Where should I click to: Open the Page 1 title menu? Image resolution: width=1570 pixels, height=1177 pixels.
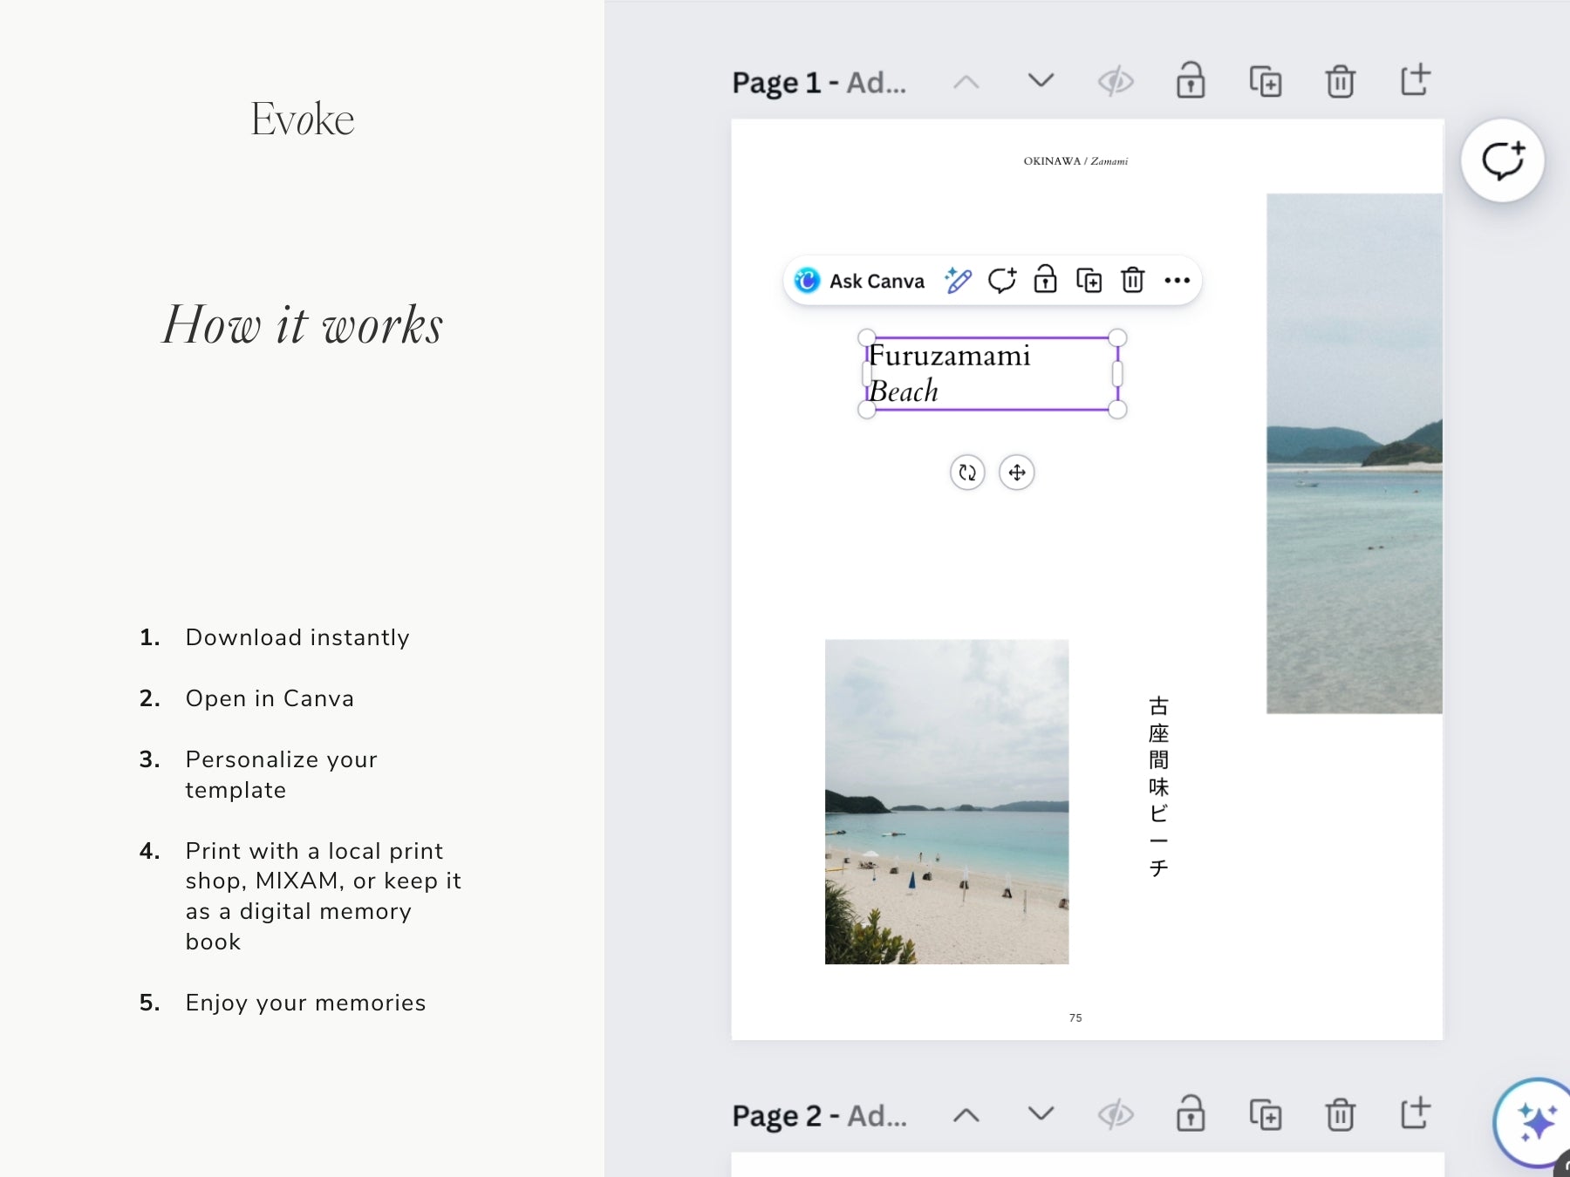[818, 81]
